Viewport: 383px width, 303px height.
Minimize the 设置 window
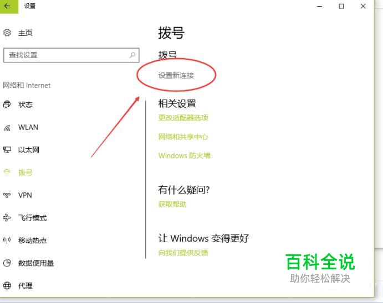319,6
